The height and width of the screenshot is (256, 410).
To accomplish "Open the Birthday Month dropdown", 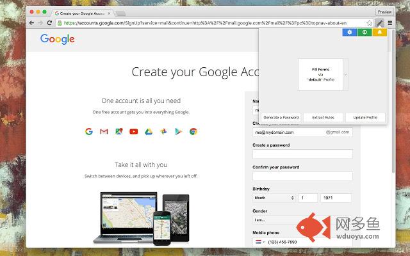I will pos(274,198).
